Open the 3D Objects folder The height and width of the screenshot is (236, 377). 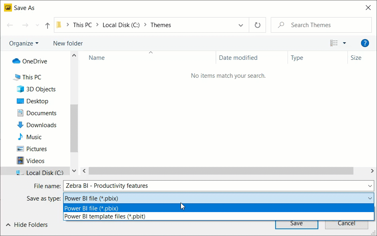click(36, 89)
